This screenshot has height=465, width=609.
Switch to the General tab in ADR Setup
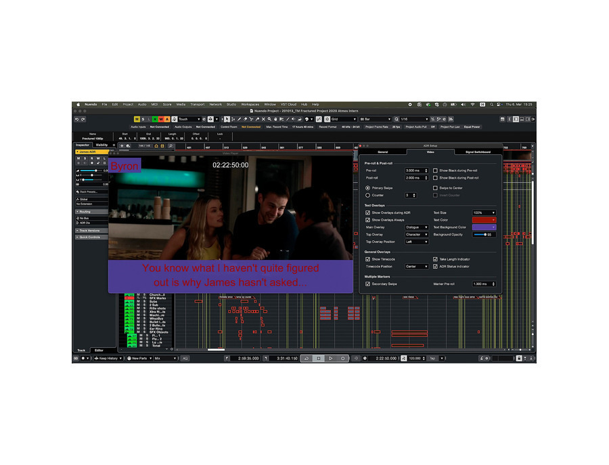coord(383,152)
